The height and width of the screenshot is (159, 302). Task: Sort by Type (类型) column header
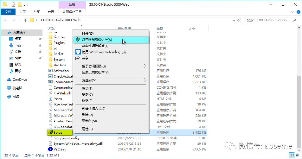(x=160, y=29)
